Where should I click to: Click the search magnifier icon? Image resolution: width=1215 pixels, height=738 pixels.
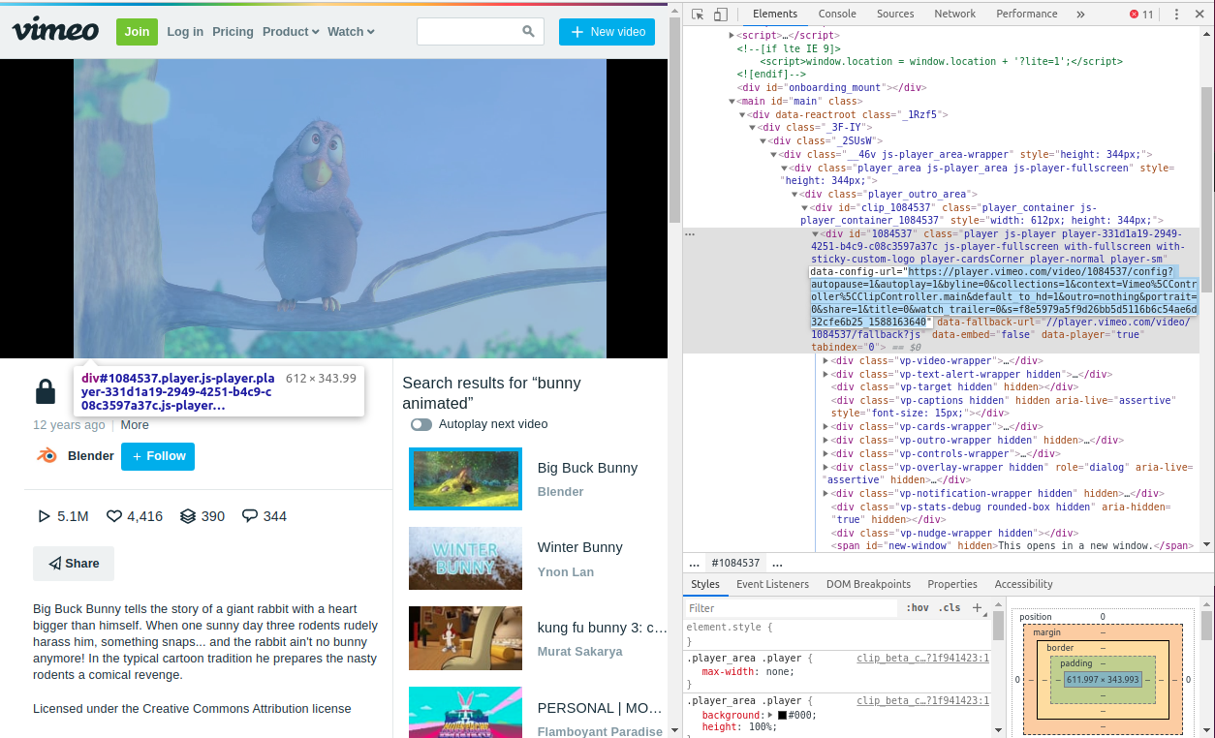(528, 31)
